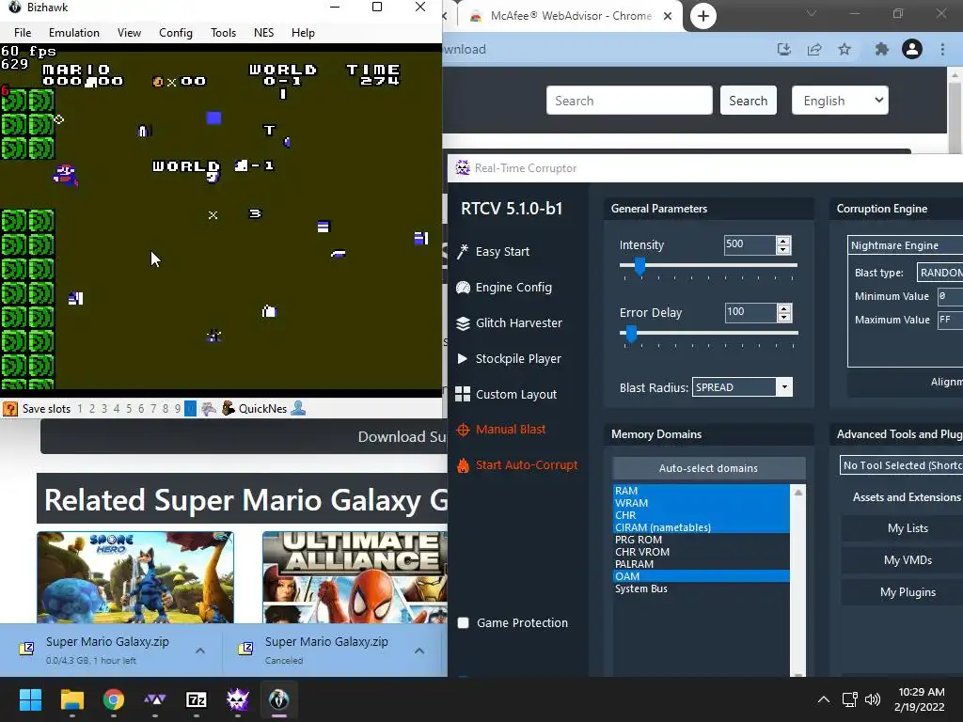Click Chrome download page icon in toolbar

click(x=783, y=49)
